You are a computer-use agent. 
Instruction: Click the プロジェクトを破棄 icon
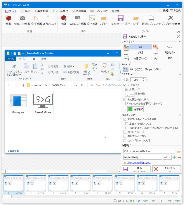click(x=171, y=18)
